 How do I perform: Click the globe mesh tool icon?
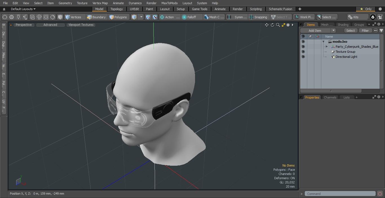point(12,17)
